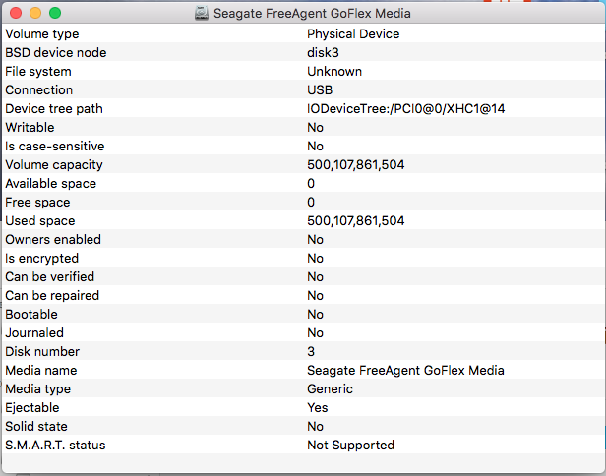Close the Seagate FreeAgent GoFlex Media window
This screenshot has width=606, height=476.
16,13
